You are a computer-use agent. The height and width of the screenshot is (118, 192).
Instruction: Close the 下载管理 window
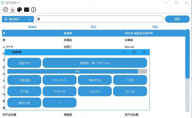pos(144,52)
